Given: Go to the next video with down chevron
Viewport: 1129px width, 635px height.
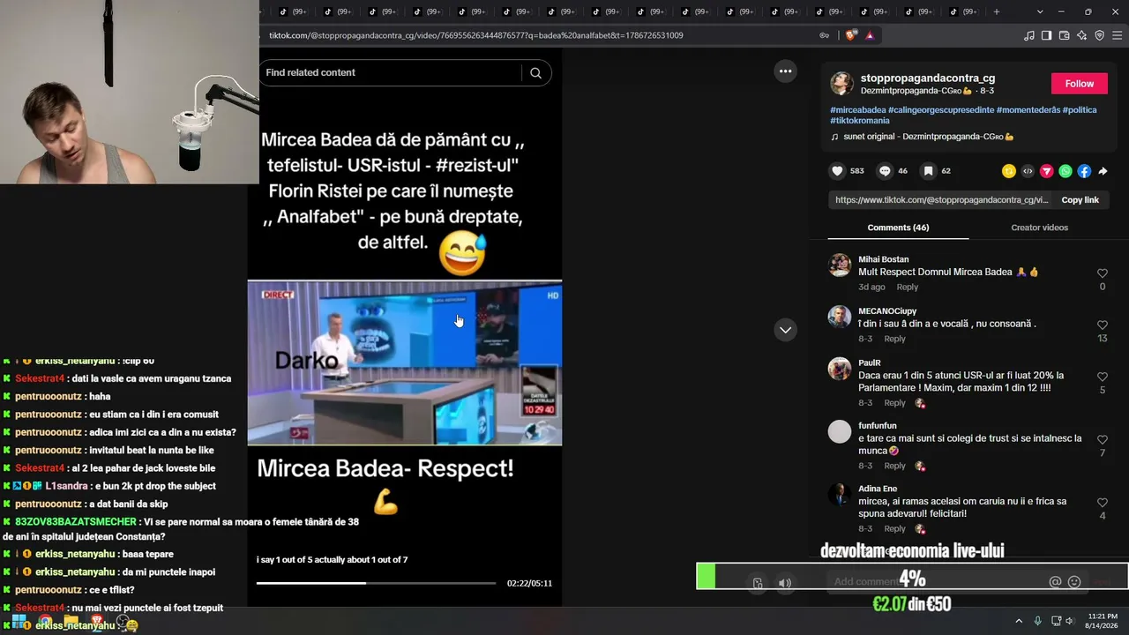Looking at the screenshot, I should pyautogui.click(x=785, y=330).
